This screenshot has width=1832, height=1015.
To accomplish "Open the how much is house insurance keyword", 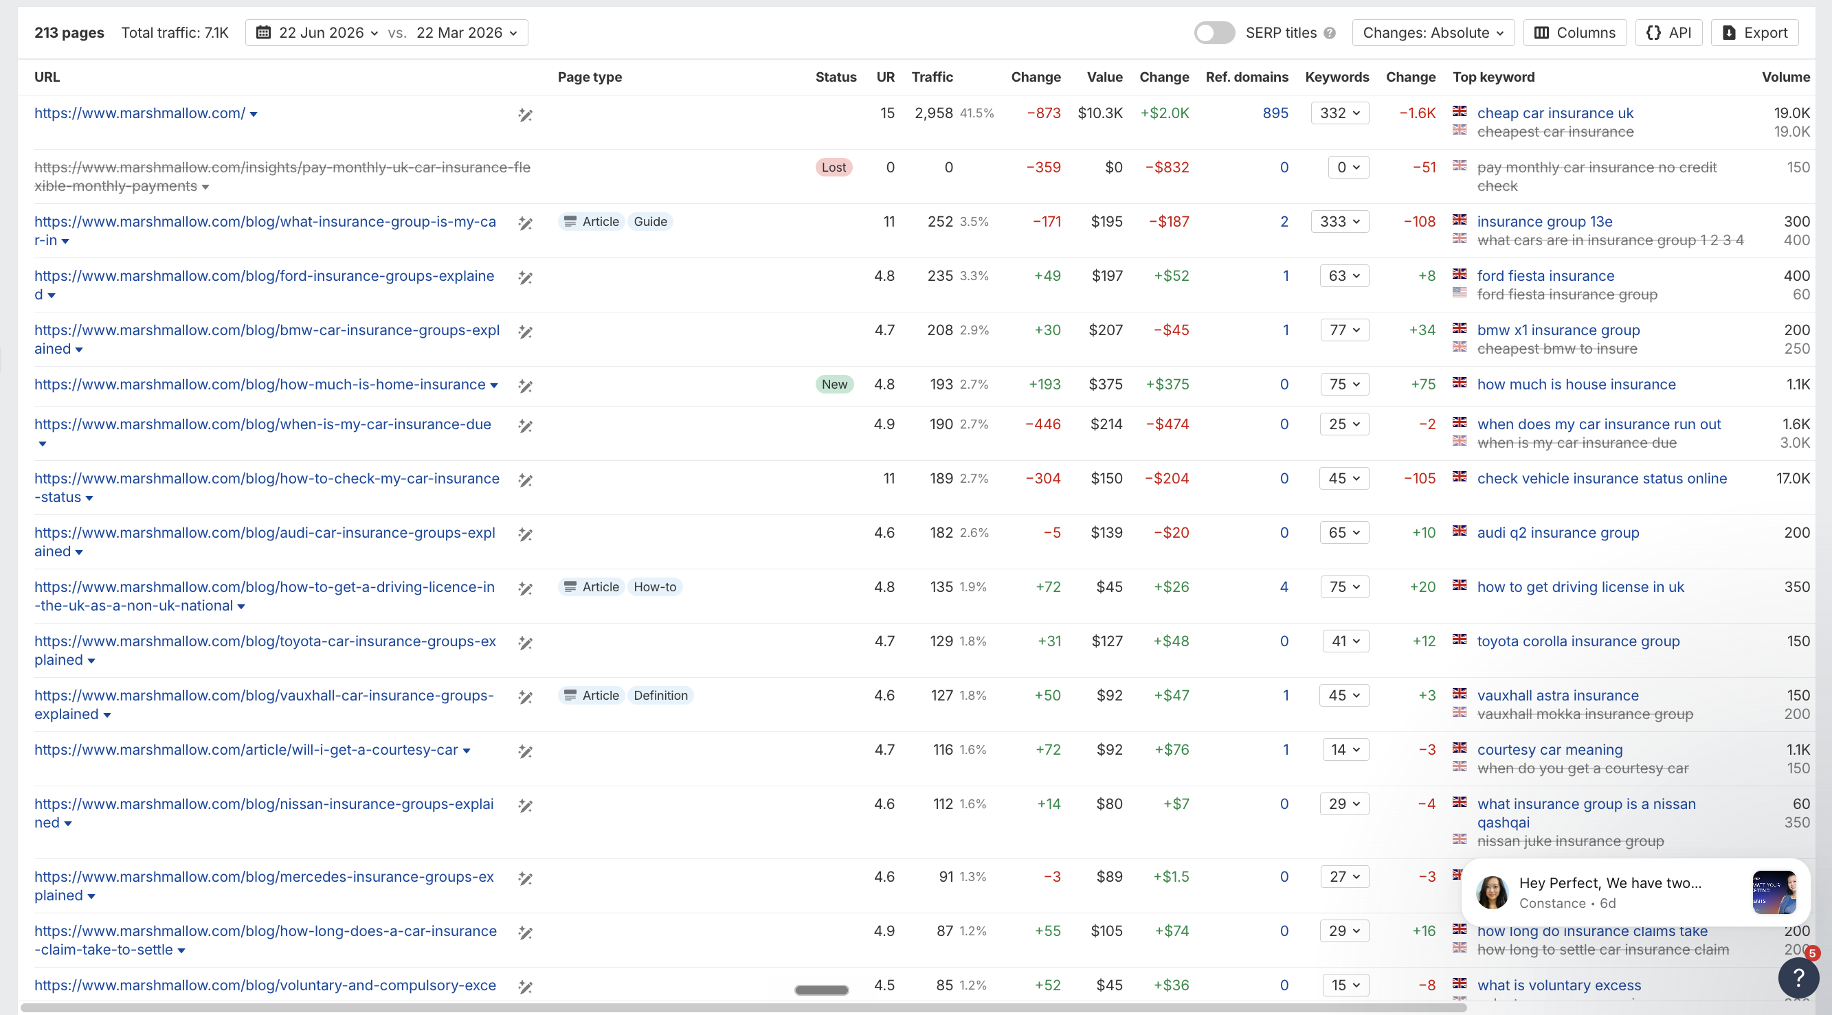I will coord(1576,385).
